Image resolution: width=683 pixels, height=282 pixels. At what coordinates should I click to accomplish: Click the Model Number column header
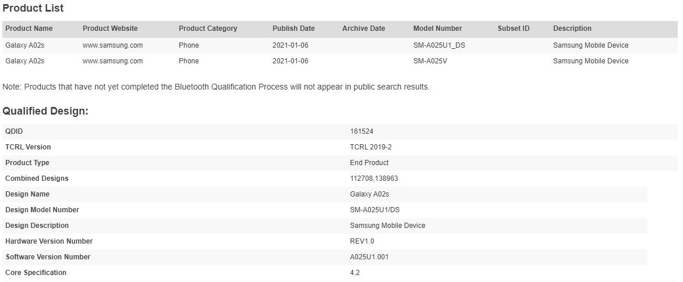(437, 28)
